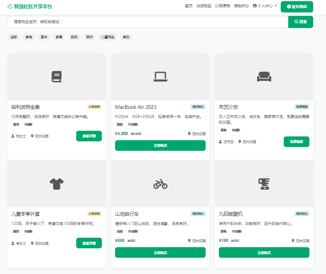Click the book icon image of 哈利波特全集
This screenshot has width=326, height=274.
pyautogui.click(x=57, y=77)
